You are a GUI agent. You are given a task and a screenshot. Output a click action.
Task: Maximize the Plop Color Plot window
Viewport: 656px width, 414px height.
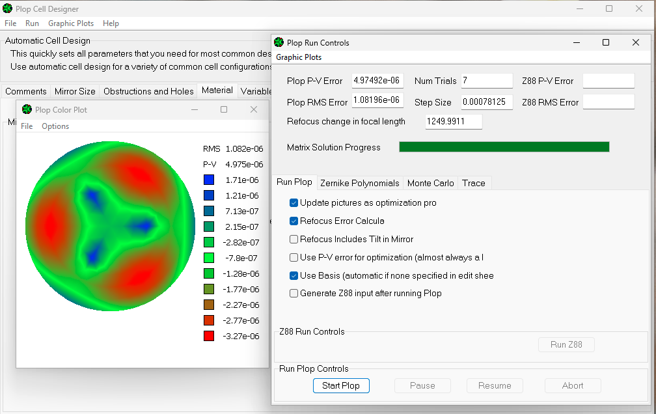tap(224, 109)
